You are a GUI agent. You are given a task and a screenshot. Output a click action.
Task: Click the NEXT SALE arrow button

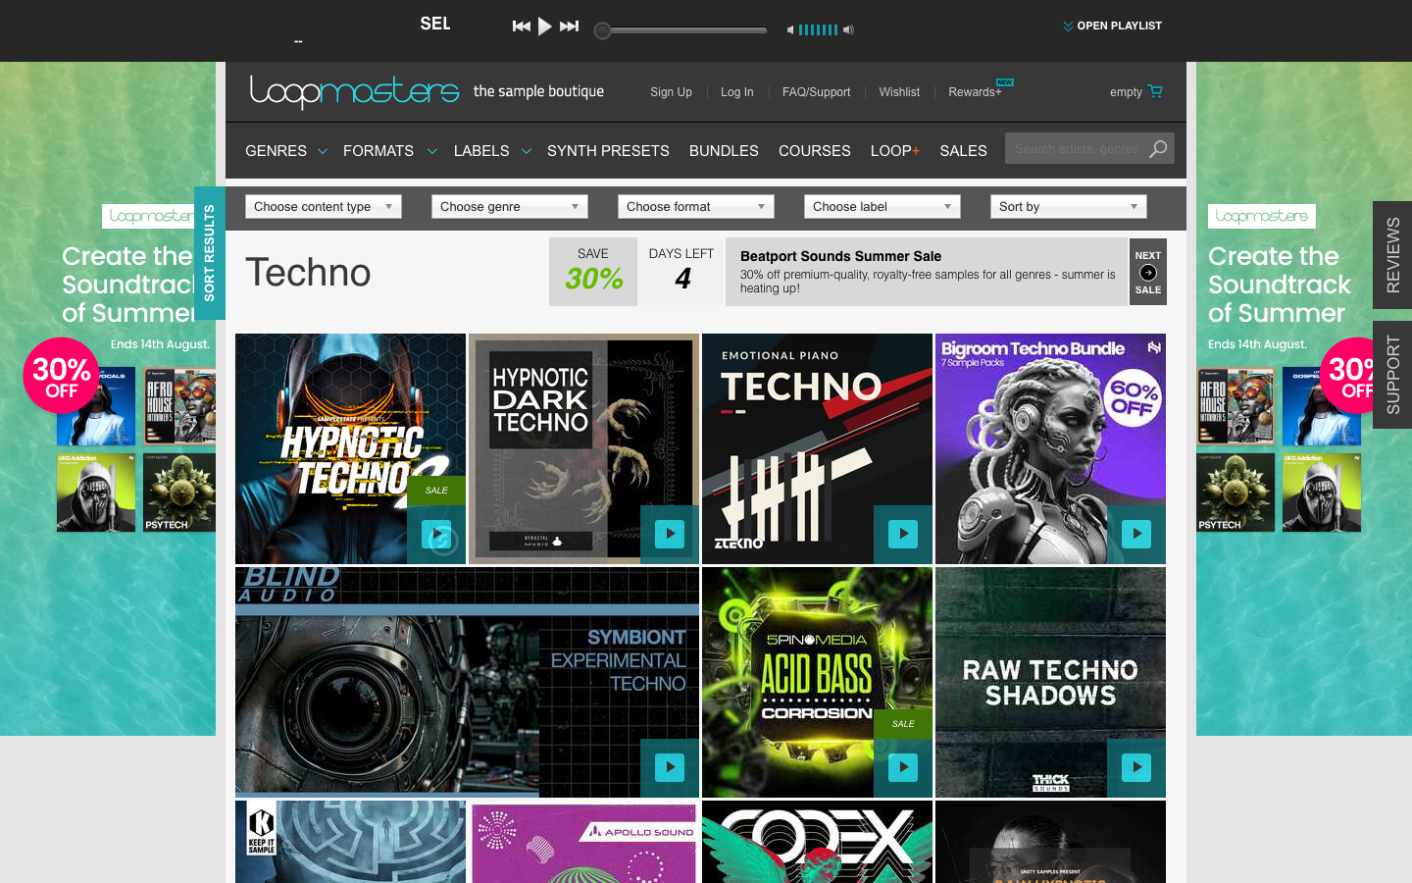tap(1148, 272)
